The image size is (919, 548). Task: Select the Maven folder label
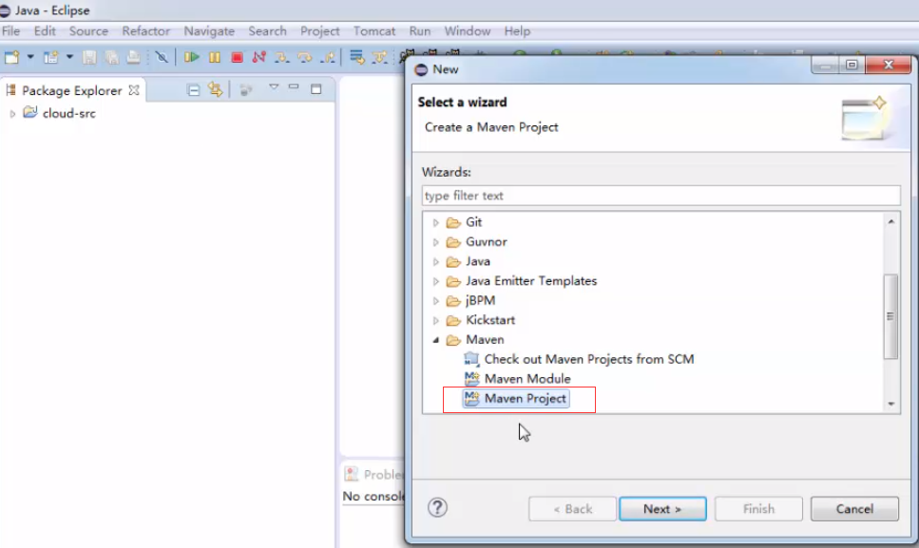[485, 340]
